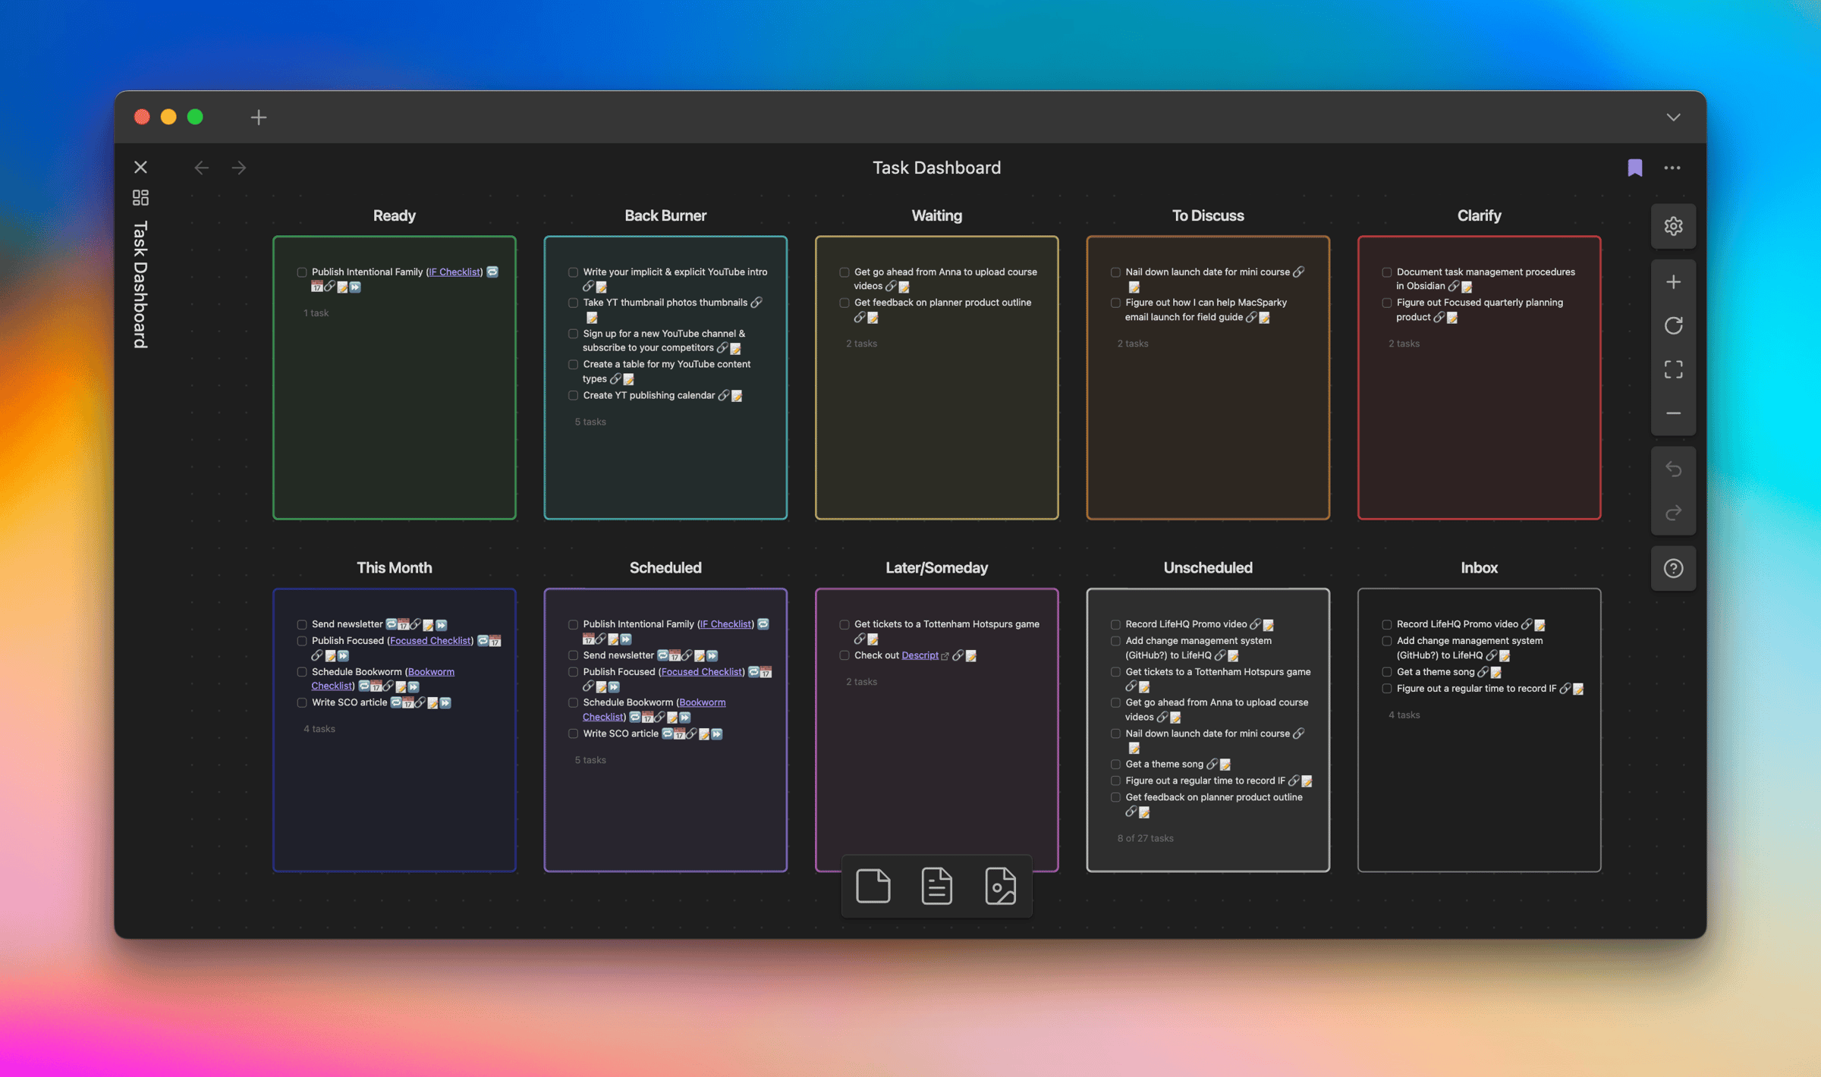Select the Later/Someday group label

point(936,567)
